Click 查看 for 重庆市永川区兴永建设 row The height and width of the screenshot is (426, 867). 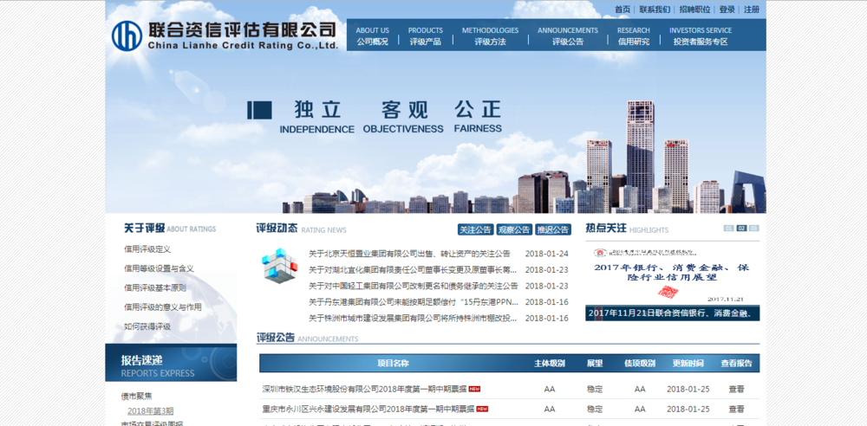click(736, 410)
